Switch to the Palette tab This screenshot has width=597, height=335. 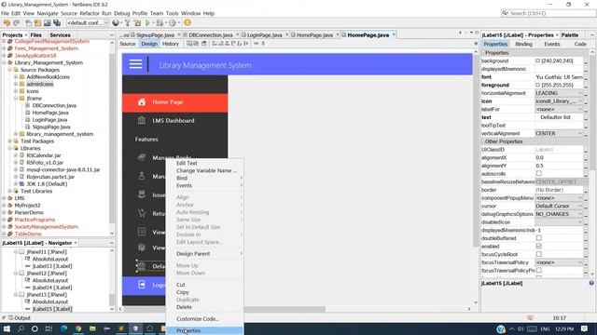pos(570,35)
